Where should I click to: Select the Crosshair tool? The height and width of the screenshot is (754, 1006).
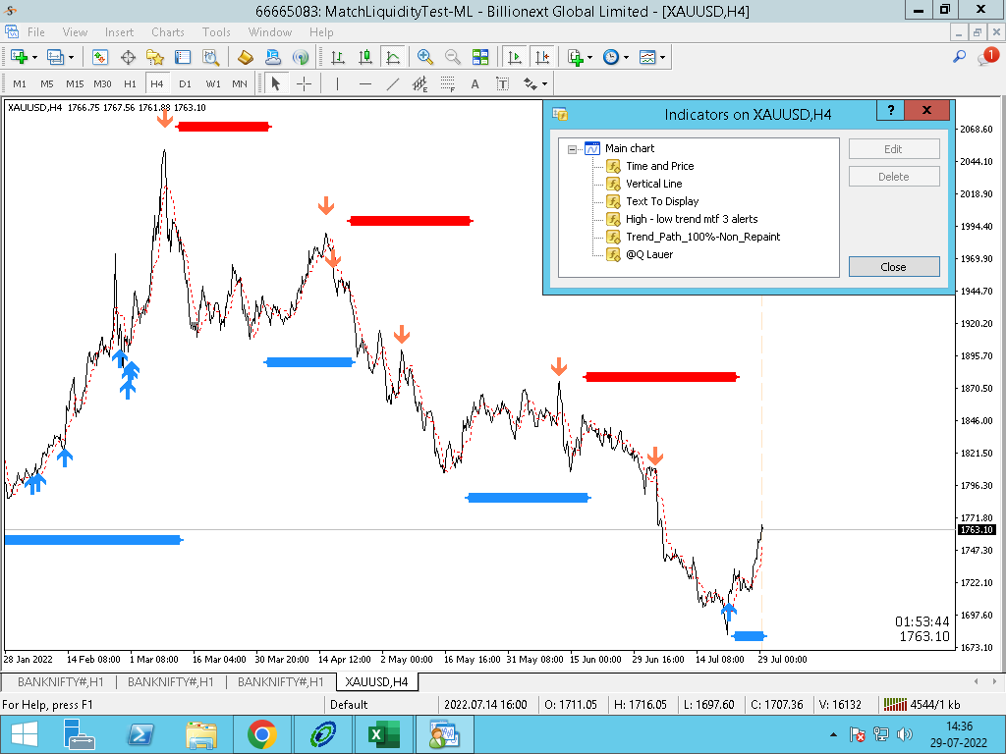(x=304, y=84)
